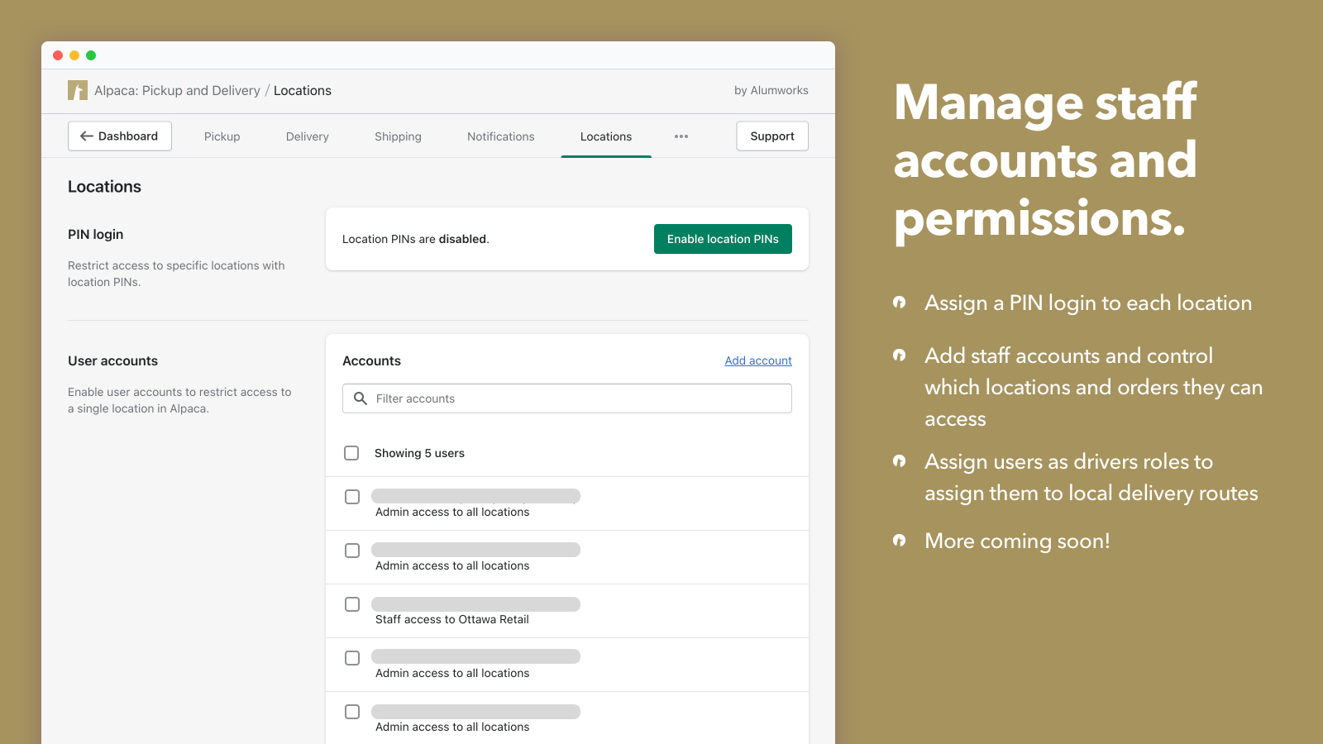1323x744 pixels.
Task: Click the back arrow beside Dashboard
Action: click(86, 136)
